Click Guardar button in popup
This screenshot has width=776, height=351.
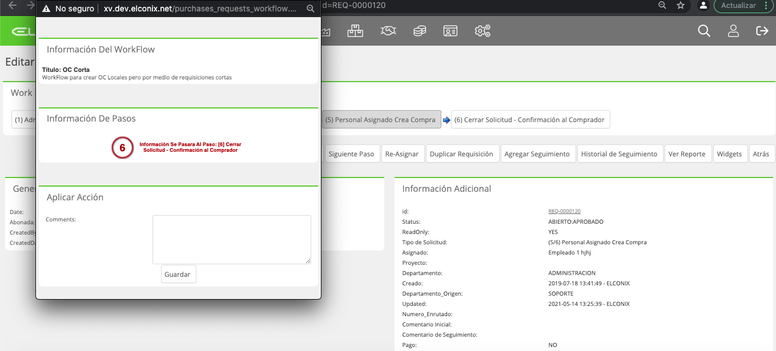178,274
